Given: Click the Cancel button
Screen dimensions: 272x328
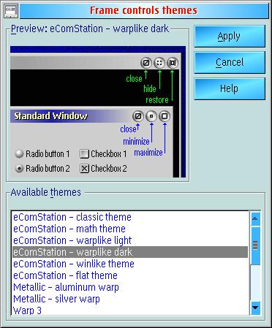Looking at the screenshot, I should (230, 62).
